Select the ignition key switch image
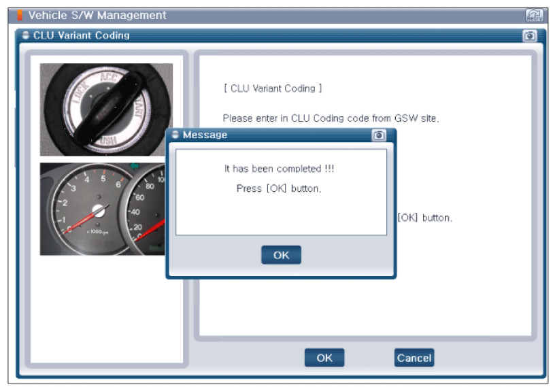The height and width of the screenshot is (391, 555). click(106, 109)
